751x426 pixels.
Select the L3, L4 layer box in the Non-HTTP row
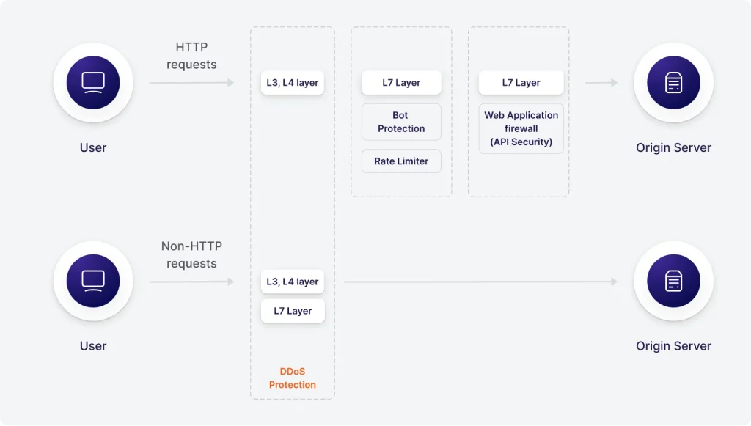293,282
